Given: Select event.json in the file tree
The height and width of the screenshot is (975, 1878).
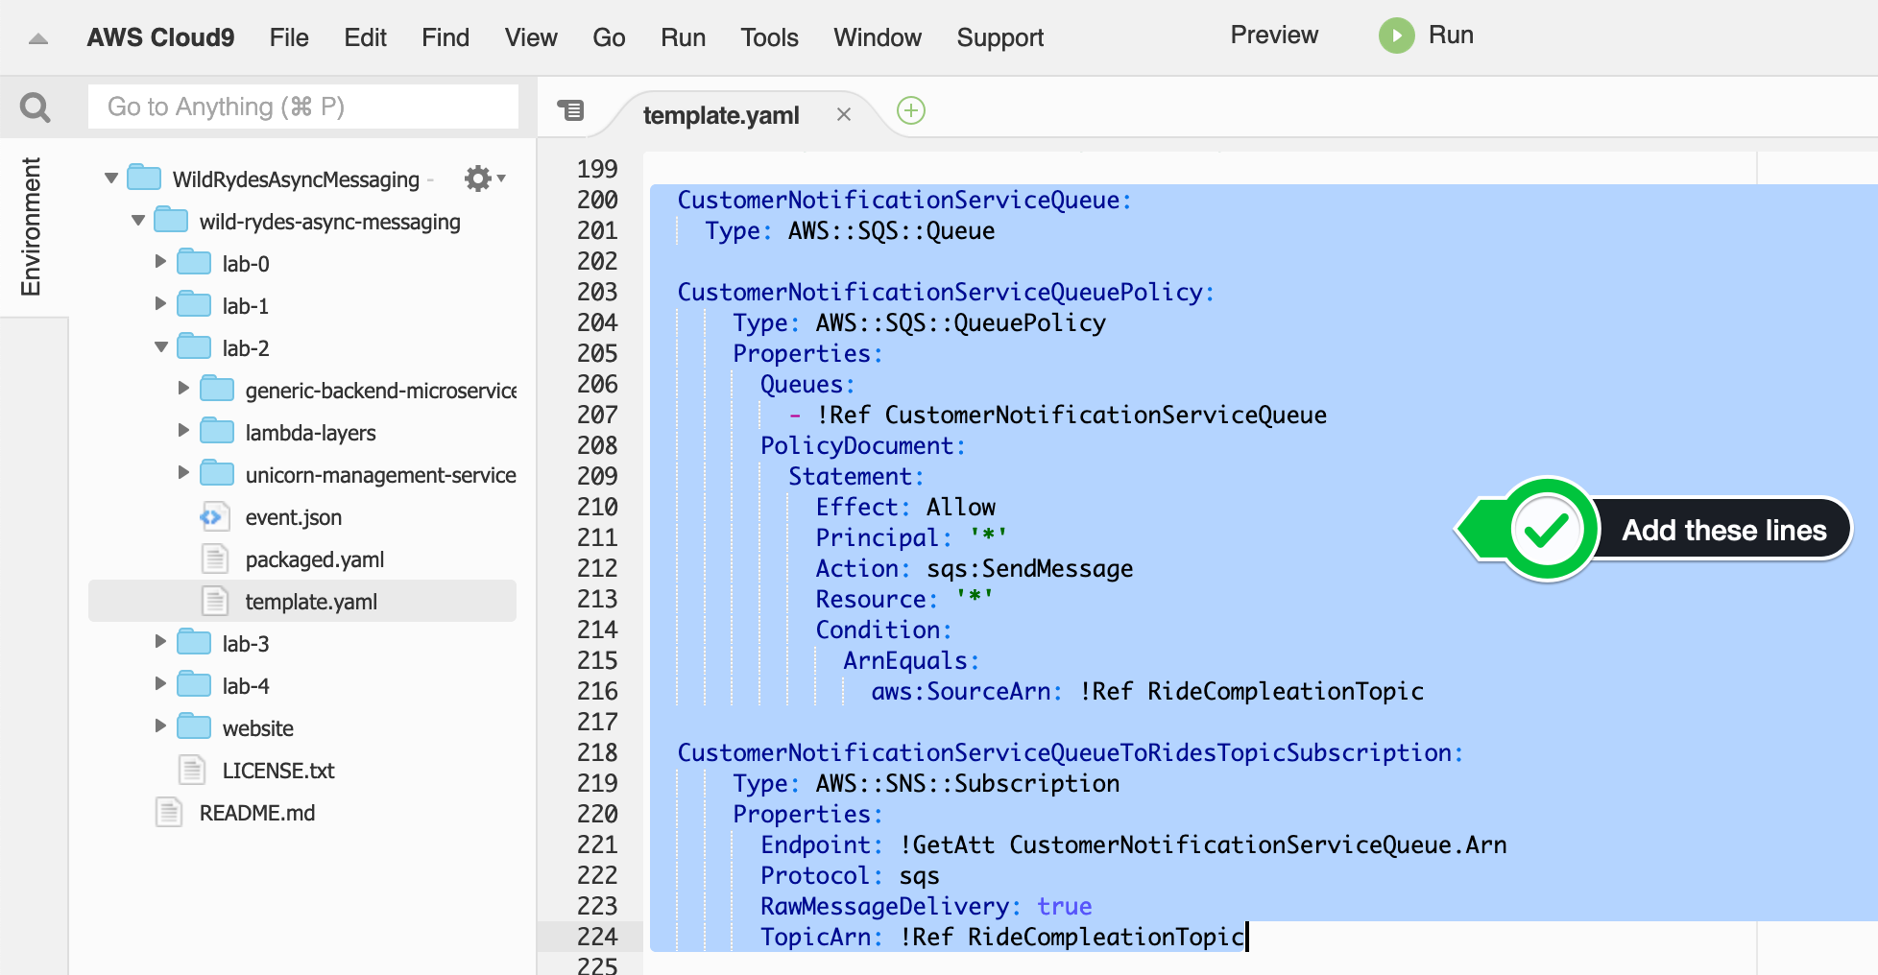Looking at the screenshot, I should (x=293, y=517).
